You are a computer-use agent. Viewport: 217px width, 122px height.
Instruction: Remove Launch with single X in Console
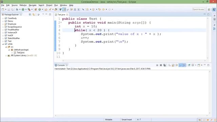point(161,65)
